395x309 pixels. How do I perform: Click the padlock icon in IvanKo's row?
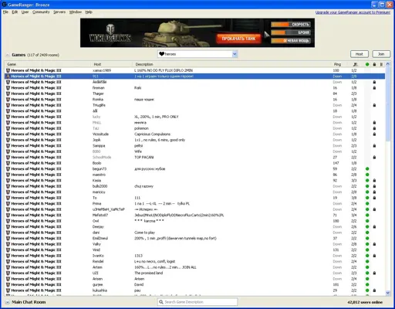point(374,256)
